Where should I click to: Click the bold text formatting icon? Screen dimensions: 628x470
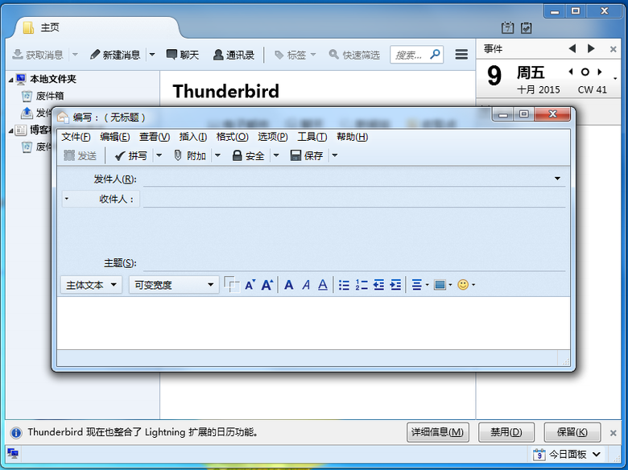click(289, 285)
